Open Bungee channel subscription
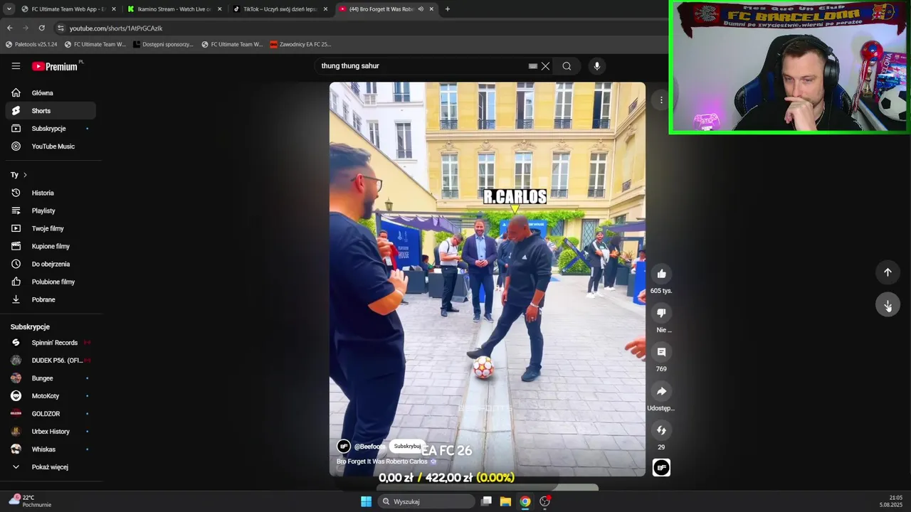 51,378
